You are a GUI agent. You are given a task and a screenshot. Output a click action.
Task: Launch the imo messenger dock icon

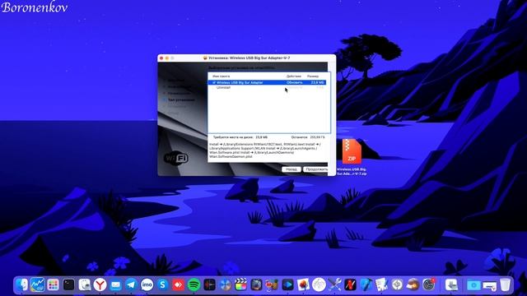pyautogui.click(x=147, y=284)
